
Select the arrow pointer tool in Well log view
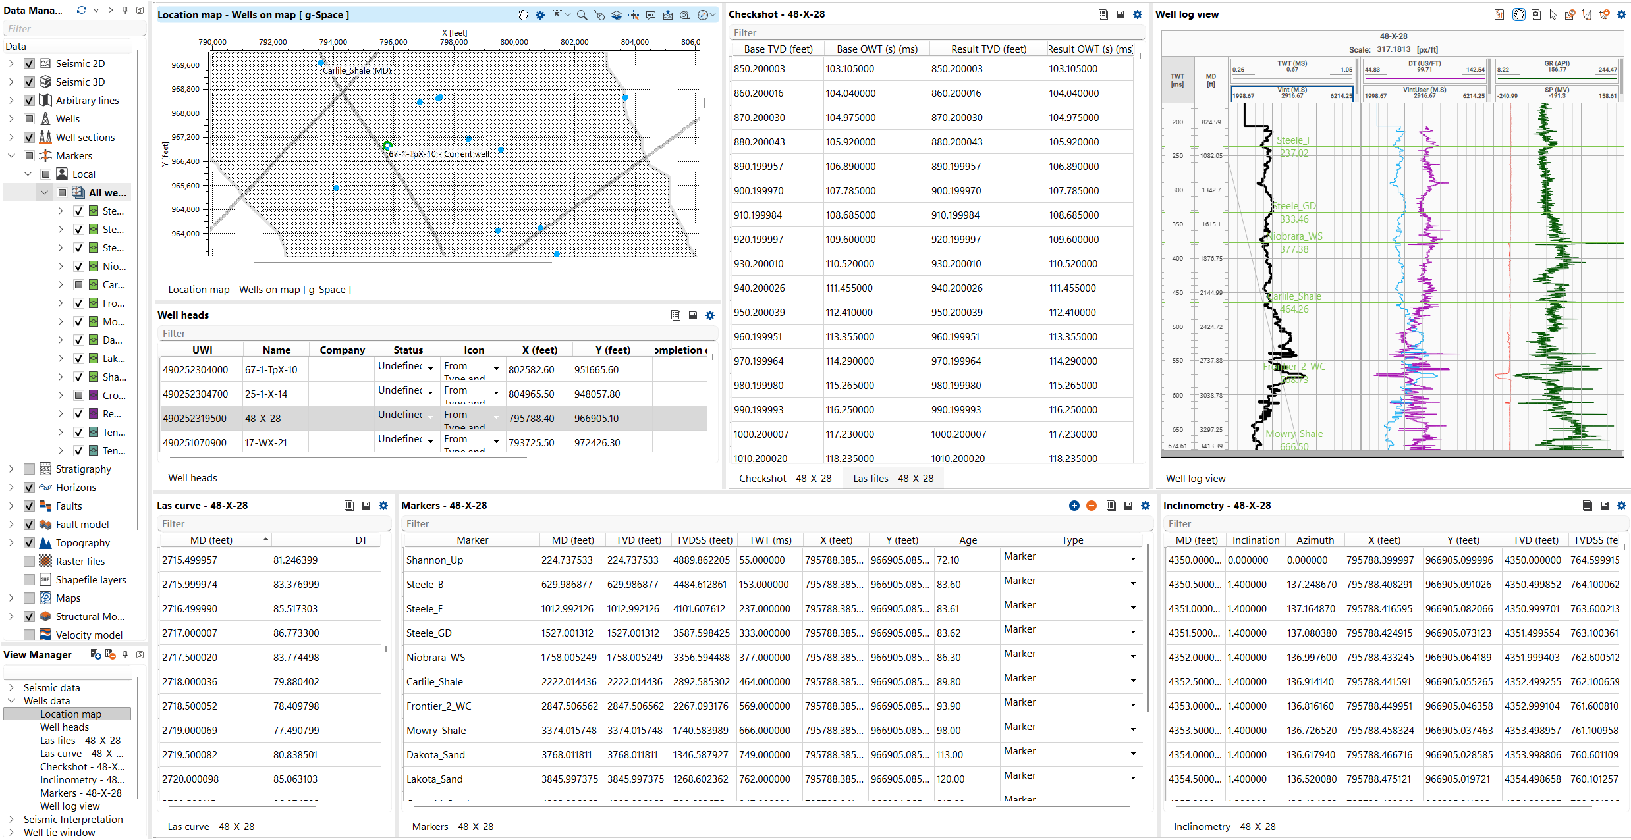click(x=1553, y=14)
